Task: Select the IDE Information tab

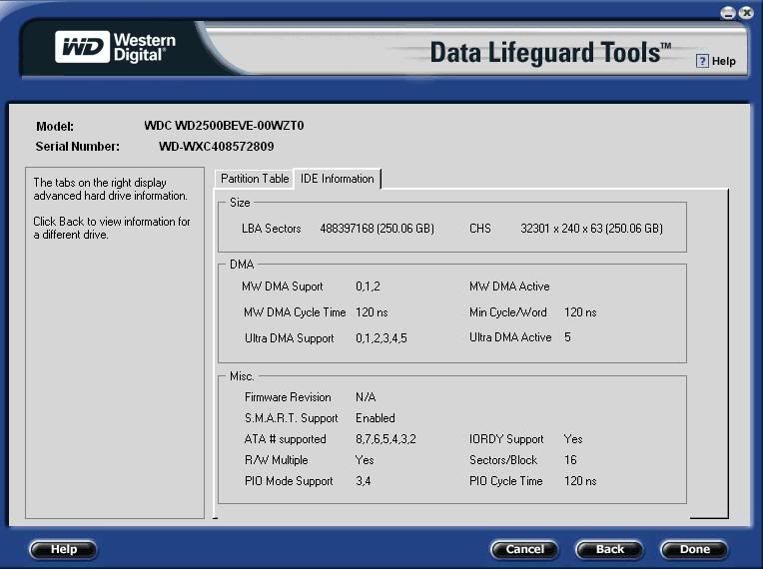Action: (x=338, y=179)
